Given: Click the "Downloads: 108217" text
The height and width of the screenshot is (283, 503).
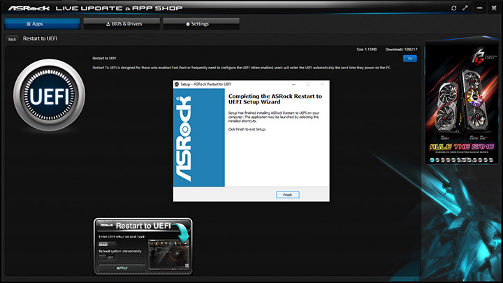Looking at the screenshot, I should 401,50.
